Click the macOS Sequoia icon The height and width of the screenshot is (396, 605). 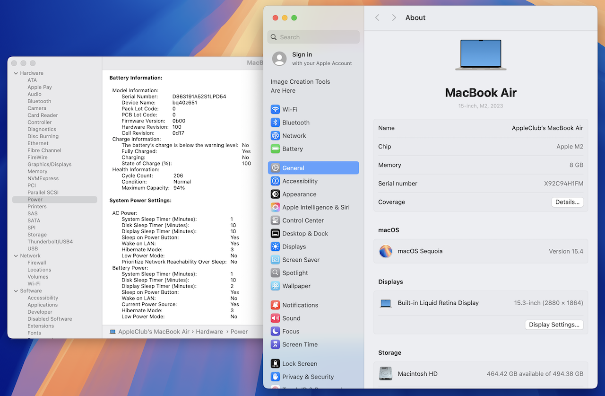pos(386,251)
